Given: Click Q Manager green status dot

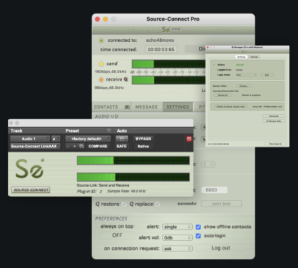Looking at the screenshot, I should (x=214, y=65).
